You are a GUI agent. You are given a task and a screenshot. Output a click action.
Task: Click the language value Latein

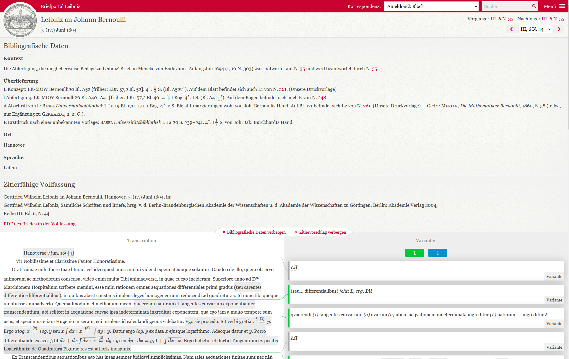point(10,168)
